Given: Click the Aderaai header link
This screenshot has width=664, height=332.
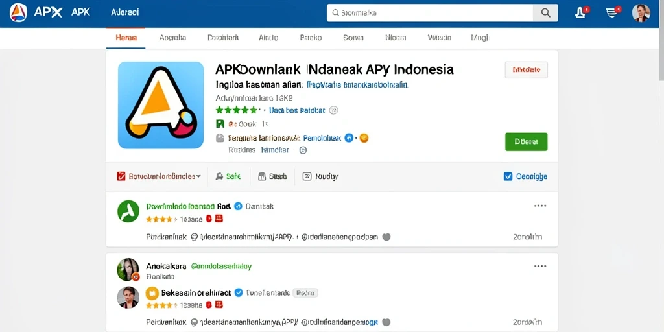Looking at the screenshot, I should tap(125, 12).
